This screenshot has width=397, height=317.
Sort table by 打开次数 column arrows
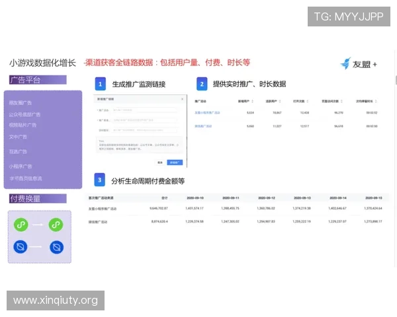(308, 101)
